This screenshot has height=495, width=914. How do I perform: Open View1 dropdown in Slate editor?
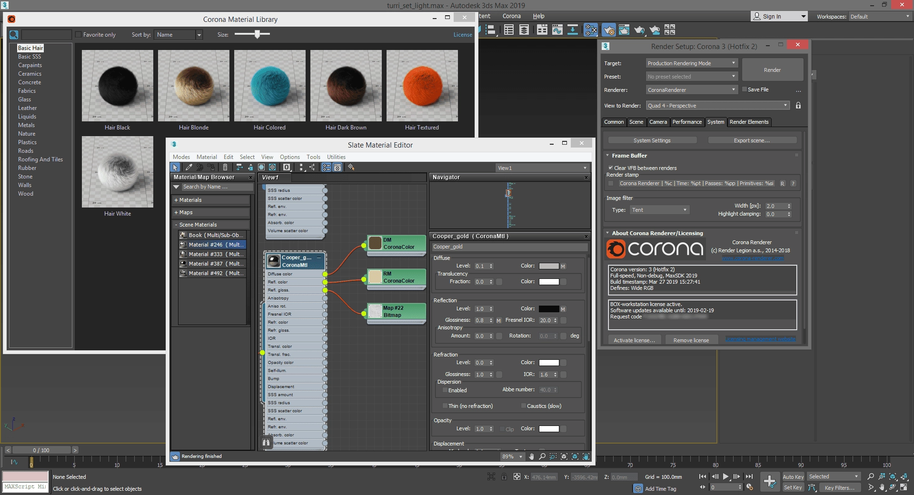542,168
